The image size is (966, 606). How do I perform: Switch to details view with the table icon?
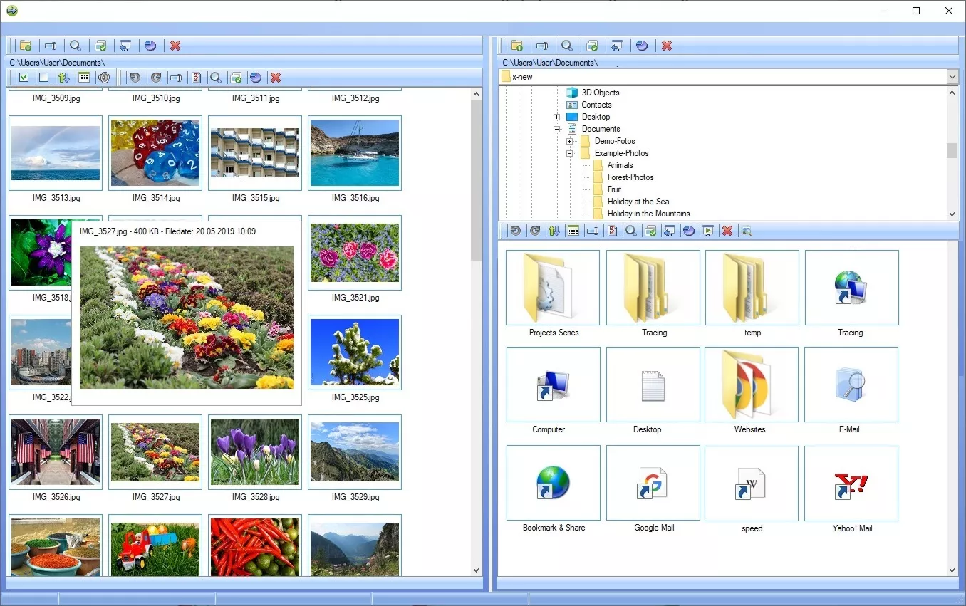click(83, 77)
